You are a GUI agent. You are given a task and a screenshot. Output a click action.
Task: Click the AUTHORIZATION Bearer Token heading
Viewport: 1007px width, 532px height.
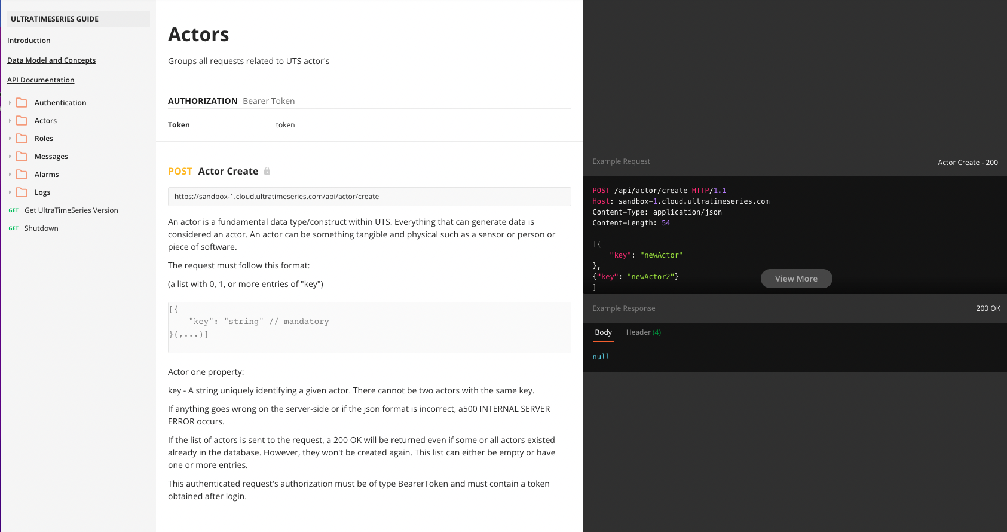231,101
